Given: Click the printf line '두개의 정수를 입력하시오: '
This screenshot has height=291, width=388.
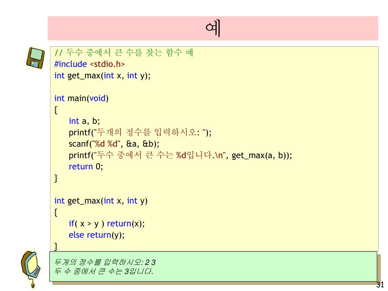Looking at the screenshot, I should [140, 132].
